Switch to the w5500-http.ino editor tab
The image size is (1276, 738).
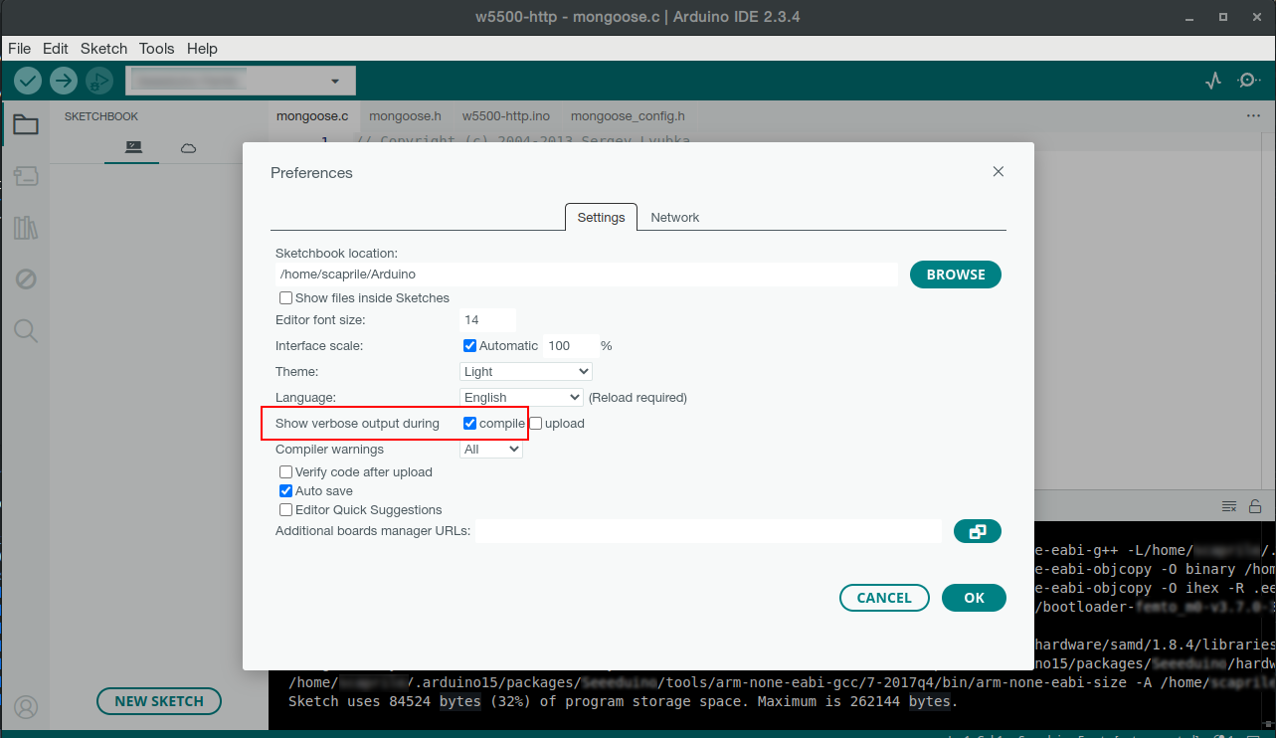pyautogui.click(x=506, y=116)
